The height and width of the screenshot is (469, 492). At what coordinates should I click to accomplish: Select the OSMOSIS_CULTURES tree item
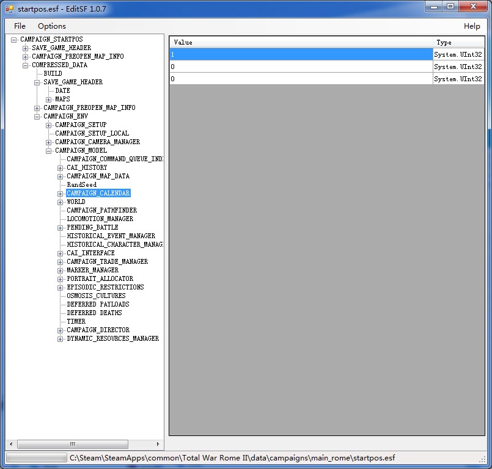pos(96,296)
